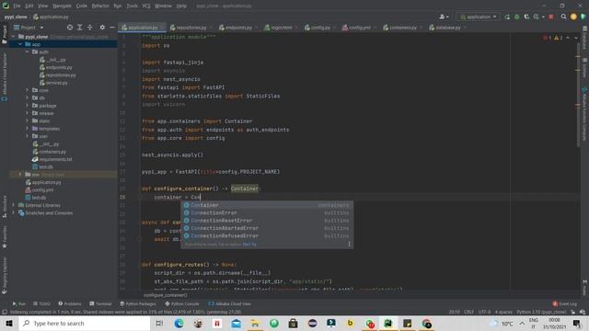Open the VCS menu
The width and height of the screenshot is (589, 331).
coord(146,6)
